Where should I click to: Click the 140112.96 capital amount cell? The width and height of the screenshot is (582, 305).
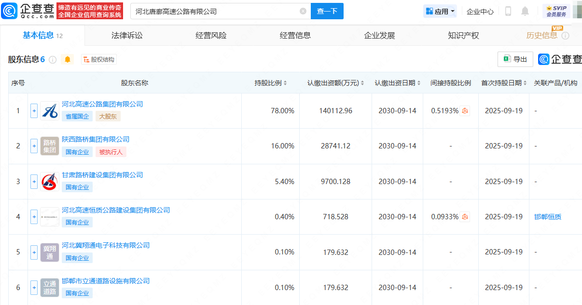[335, 110]
